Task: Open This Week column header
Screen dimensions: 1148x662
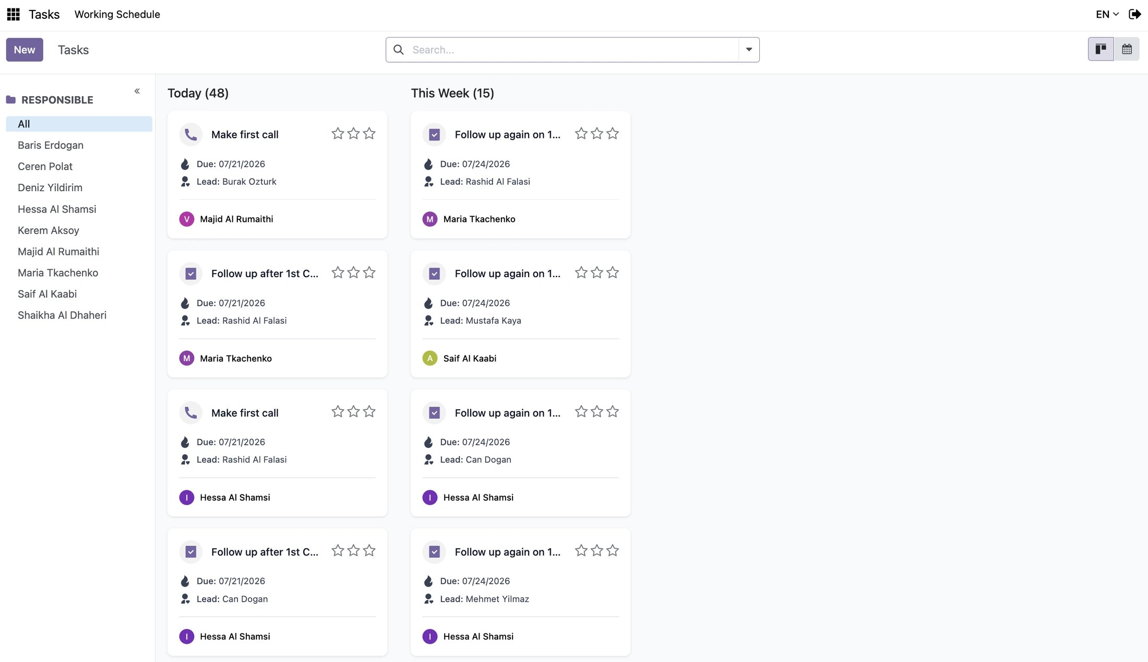Action: tap(452, 93)
